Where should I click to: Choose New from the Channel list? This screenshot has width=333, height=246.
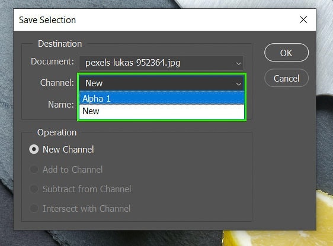(x=161, y=111)
